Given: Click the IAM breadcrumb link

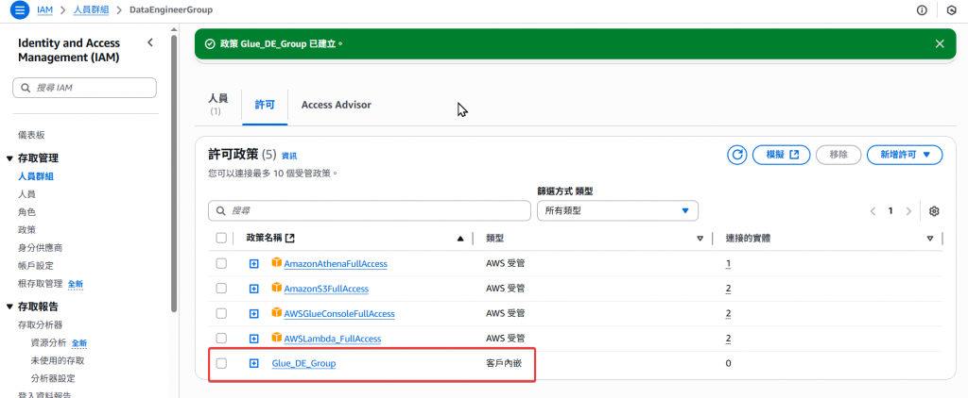Looking at the screenshot, I should click(x=44, y=10).
